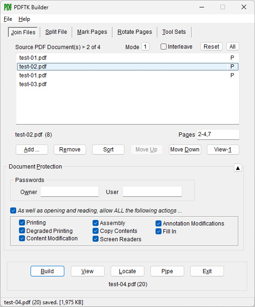255x307 pixels.
Task: Click the Pipe button
Action: pos(167,271)
